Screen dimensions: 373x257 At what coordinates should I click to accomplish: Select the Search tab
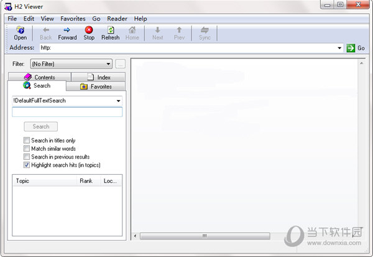37,85
